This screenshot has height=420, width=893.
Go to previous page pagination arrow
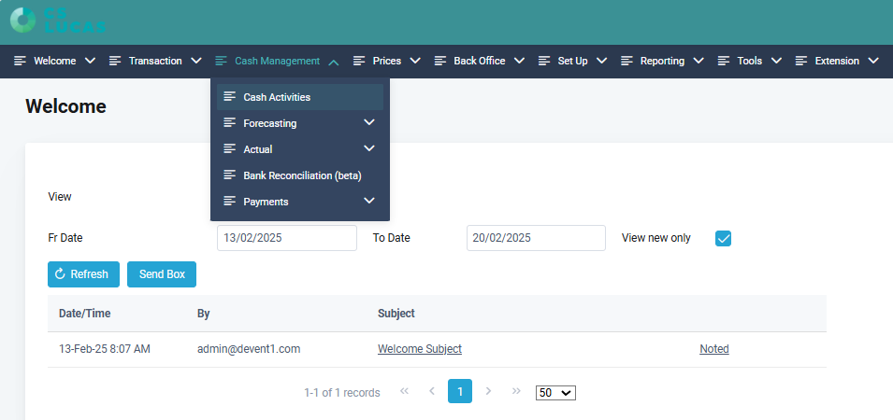coord(431,392)
